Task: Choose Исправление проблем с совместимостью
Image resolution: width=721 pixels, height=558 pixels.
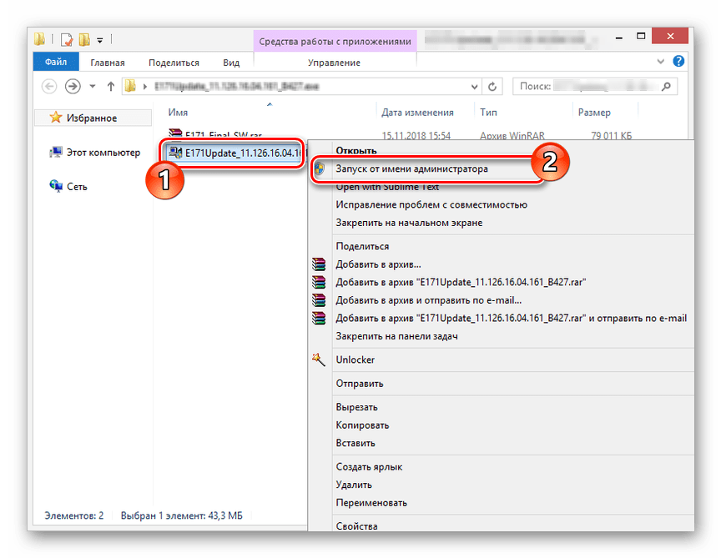Action: (x=431, y=205)
